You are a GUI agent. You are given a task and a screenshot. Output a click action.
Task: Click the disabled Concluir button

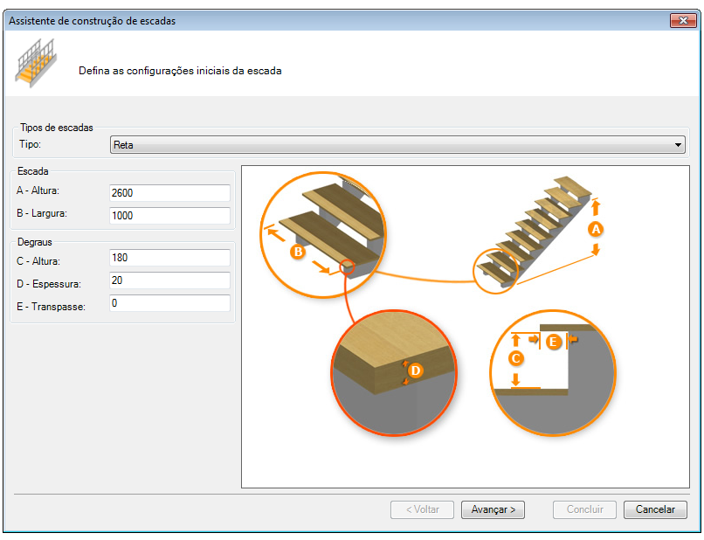584,509
